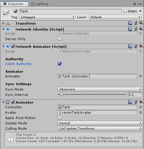This screenshot has height=149, width=144.
Task: Click the Network Animator script icon
Action: click(x=8, y=46)
